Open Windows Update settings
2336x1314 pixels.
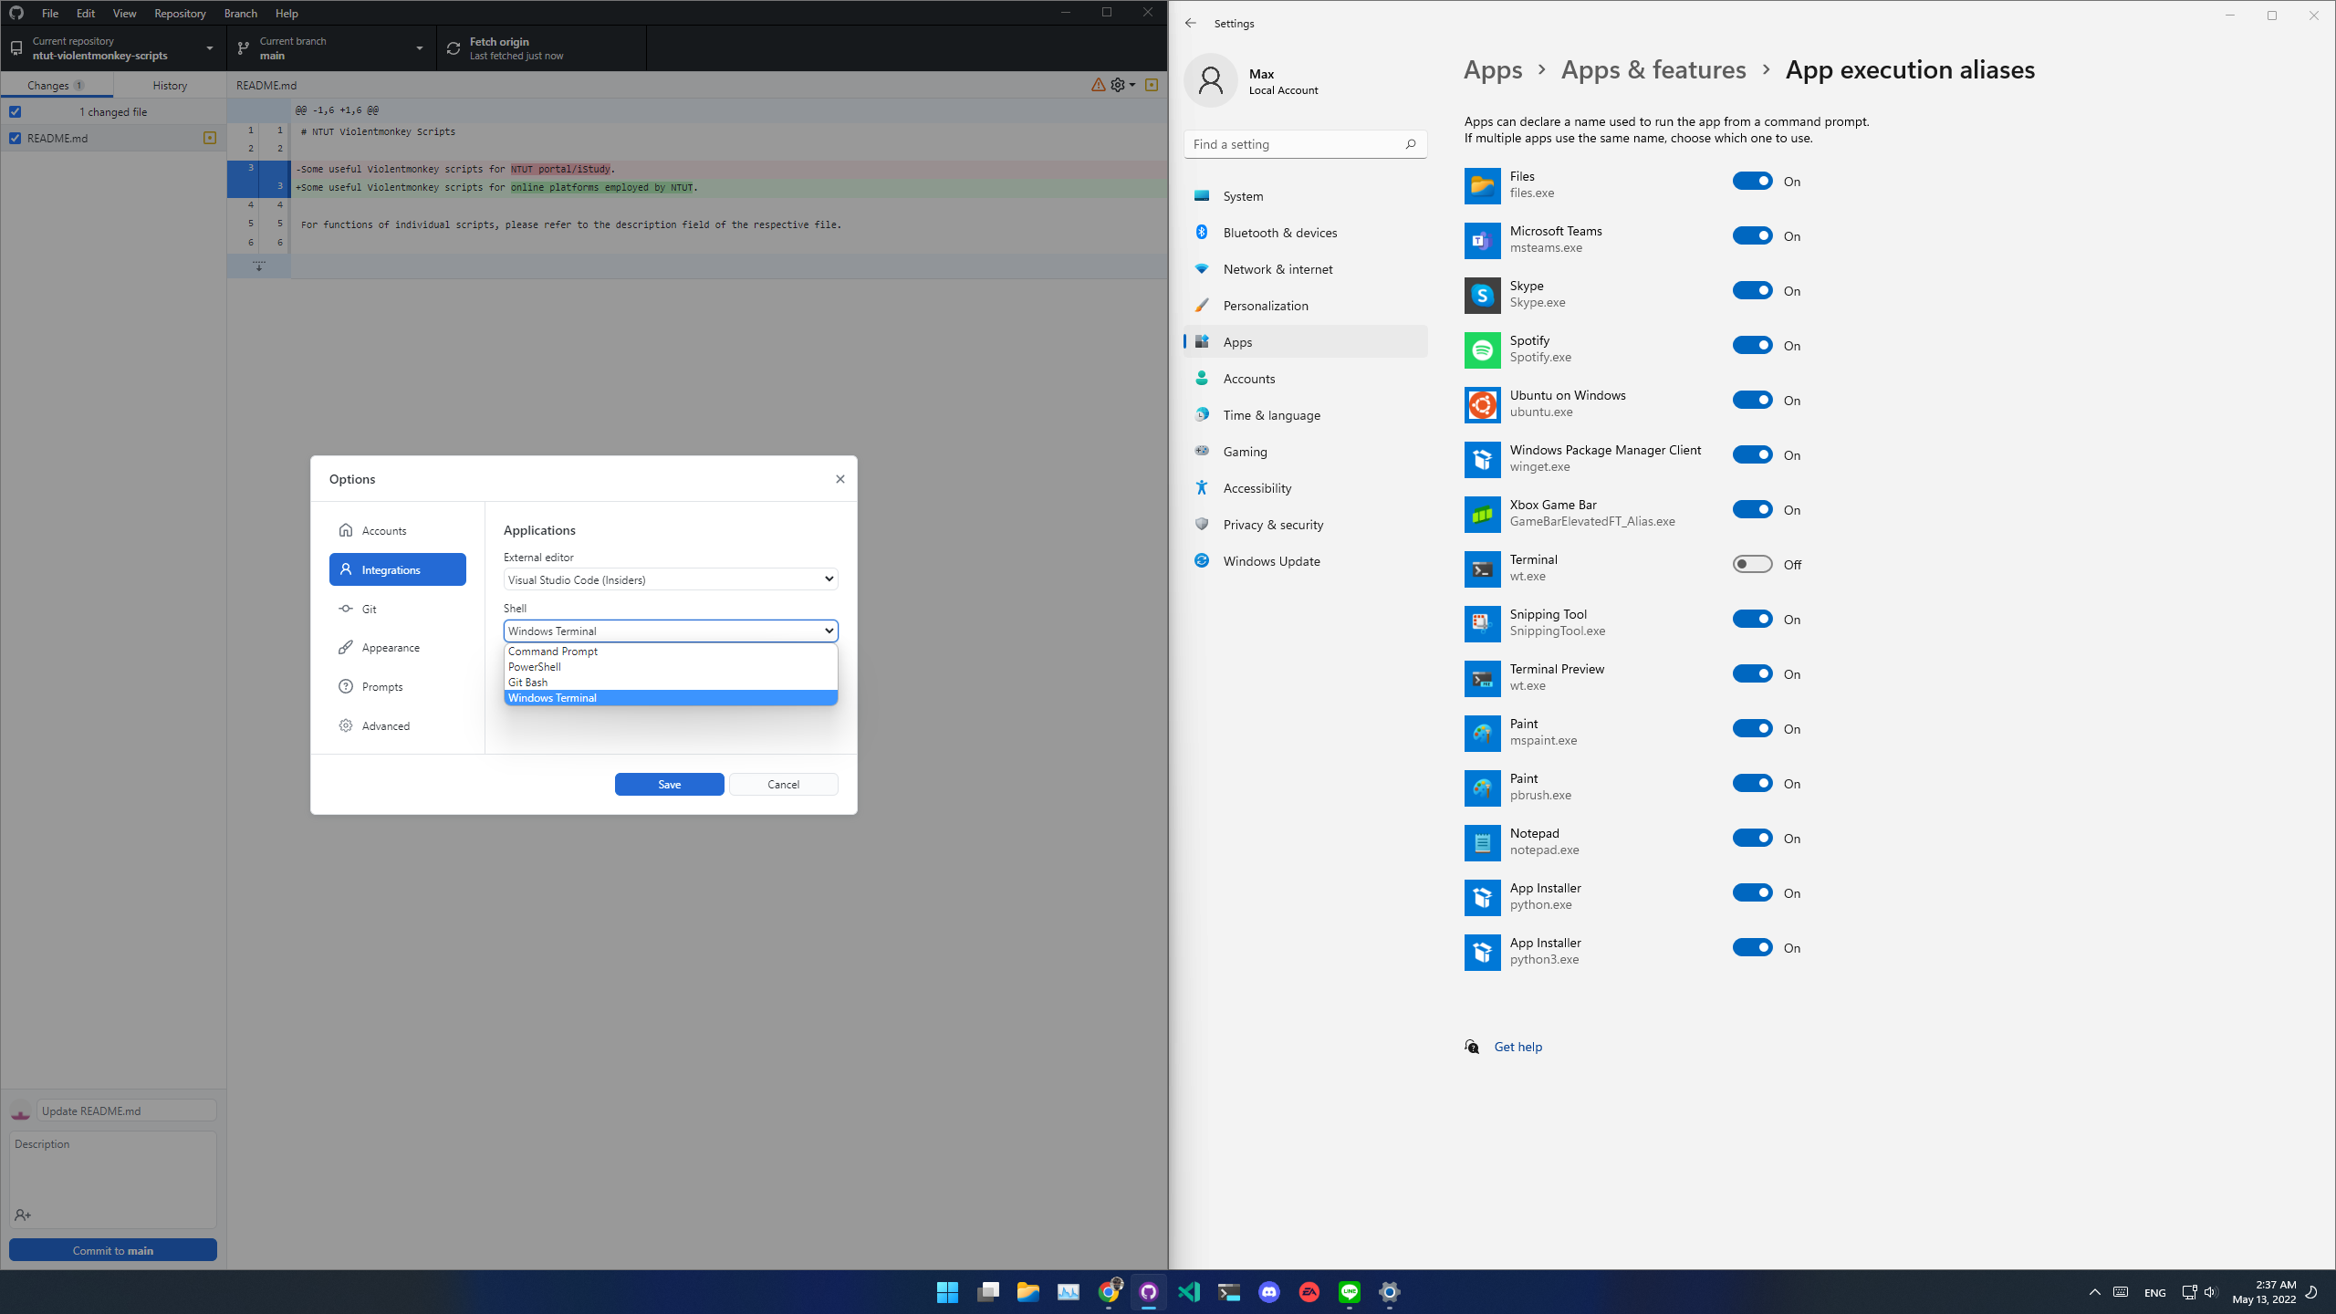[x=1274, y=560]
